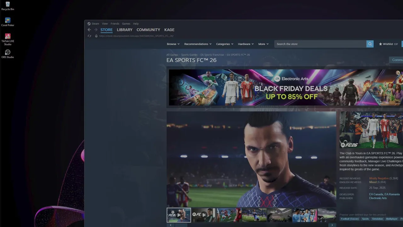Expand the More dropdown
This screenshot has width=403, height=227.
pyautogui.click(x=264, y=44)
